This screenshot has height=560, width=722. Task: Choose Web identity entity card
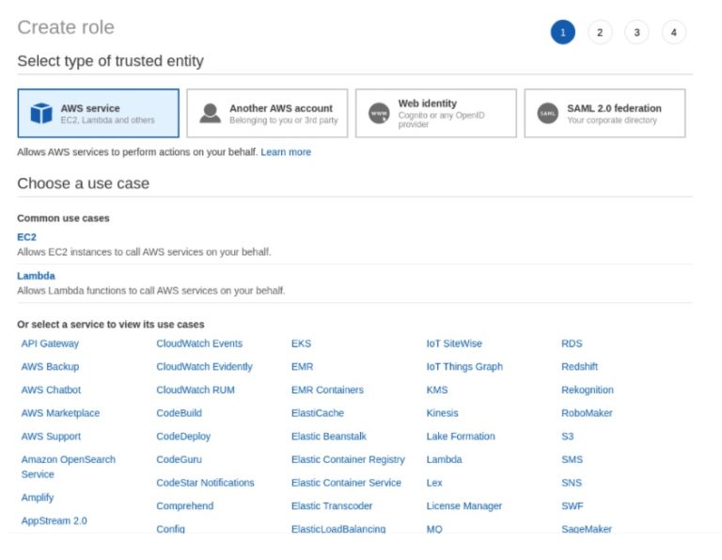[435, 113]
